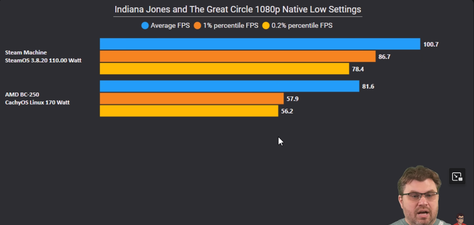This screenshot has width=474, height=225.
Task: Click the value label '78.4'
Action: coord(358,69)
